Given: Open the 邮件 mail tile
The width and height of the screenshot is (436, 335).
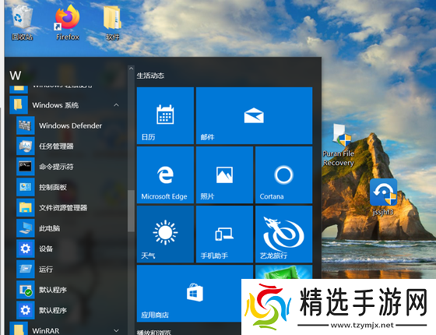Looking at the screenshot, I should 254,116.
